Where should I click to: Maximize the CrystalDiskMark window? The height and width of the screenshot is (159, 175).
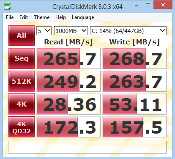click(x=148, y=5)
